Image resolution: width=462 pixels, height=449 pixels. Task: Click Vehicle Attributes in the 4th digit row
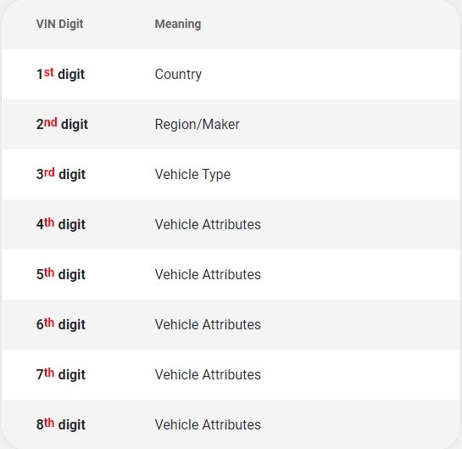(x=208, y=224)
